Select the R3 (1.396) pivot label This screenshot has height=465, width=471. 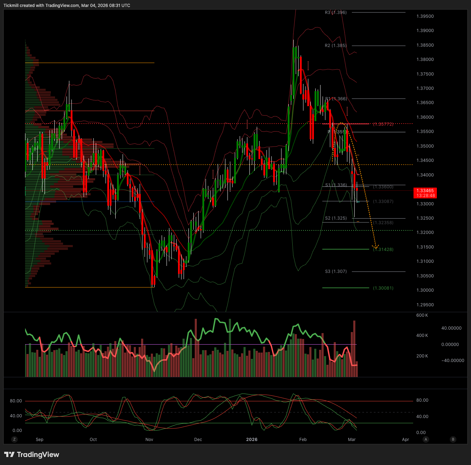coord(335,13)
